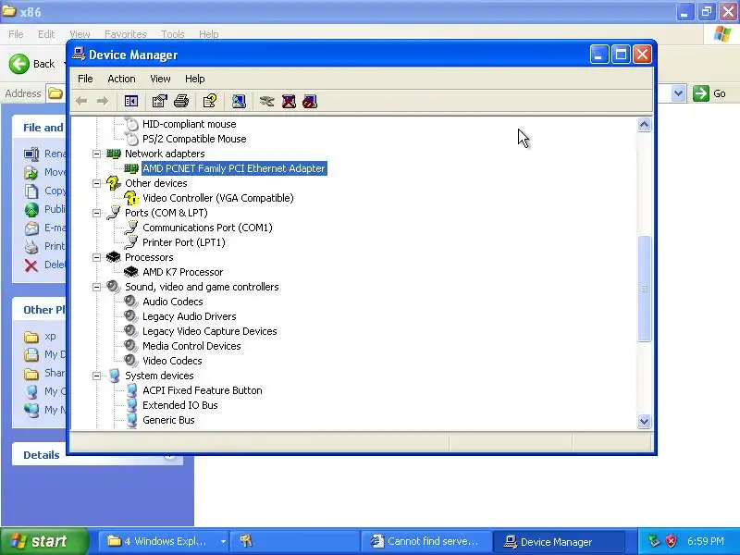Click the Rename icon in Explorer sidebar
Viewport: 740px width, 555px height.
tap(31, 154)
